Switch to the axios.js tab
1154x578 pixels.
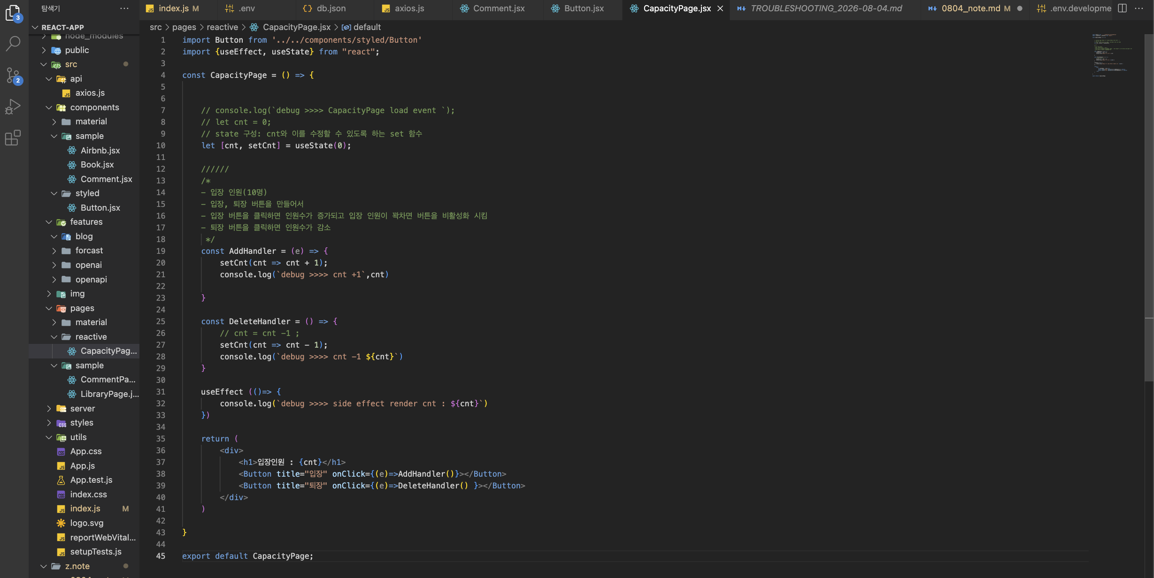(x=413, y=8)
